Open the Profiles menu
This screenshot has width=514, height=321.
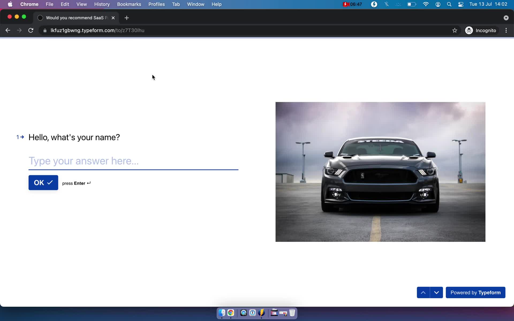click(x=157, y=4)
